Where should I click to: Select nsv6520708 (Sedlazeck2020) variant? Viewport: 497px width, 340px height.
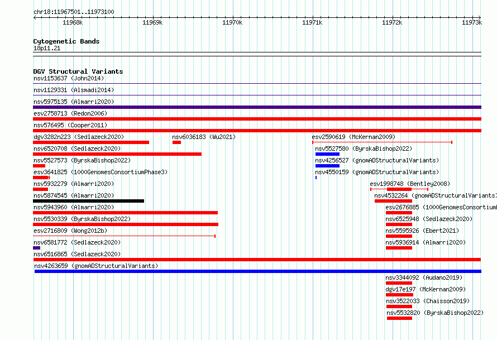point(77,149)
